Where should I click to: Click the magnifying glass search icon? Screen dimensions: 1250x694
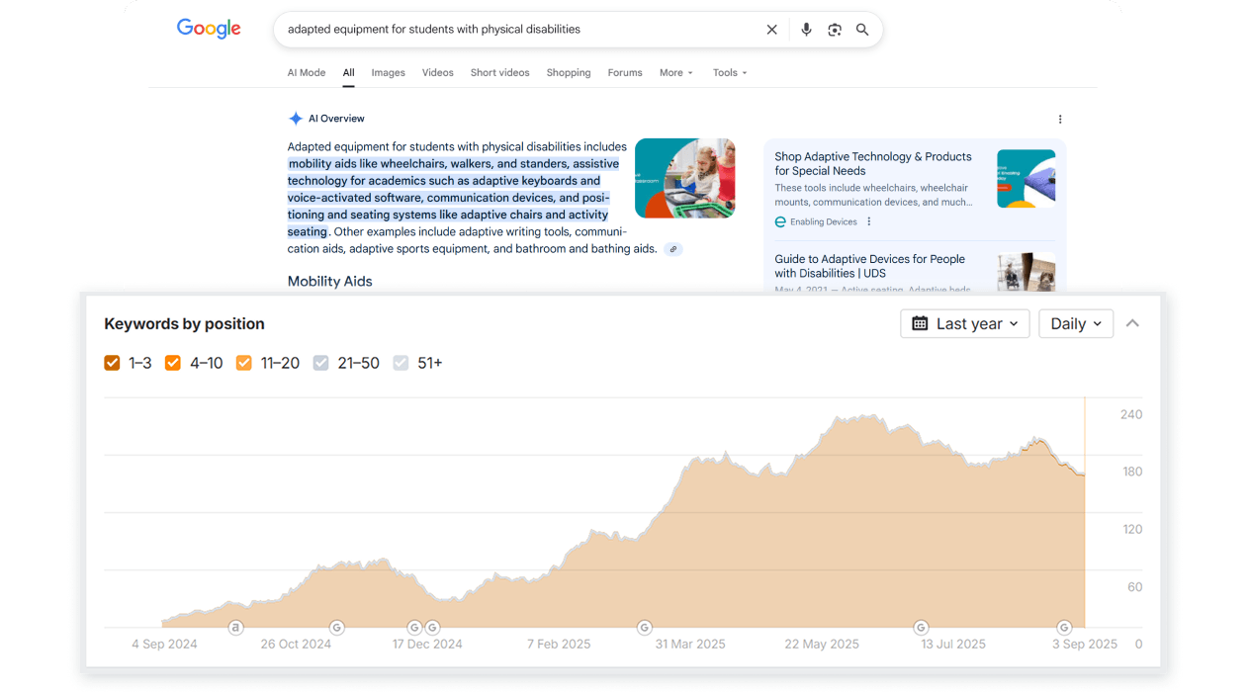[x=862, y=30]
